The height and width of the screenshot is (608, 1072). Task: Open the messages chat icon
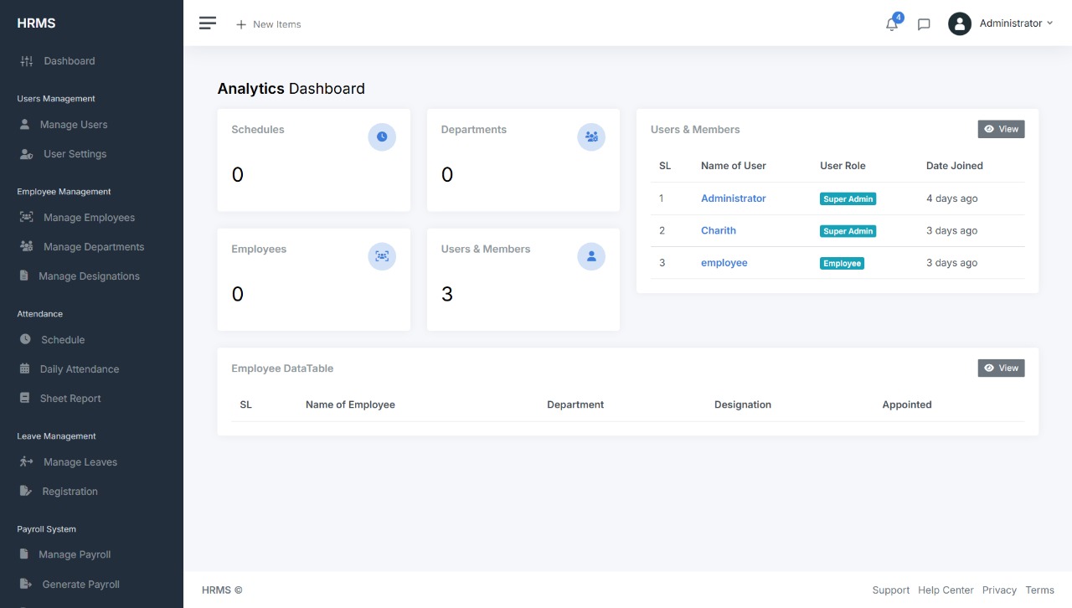(x=924, y=24)
